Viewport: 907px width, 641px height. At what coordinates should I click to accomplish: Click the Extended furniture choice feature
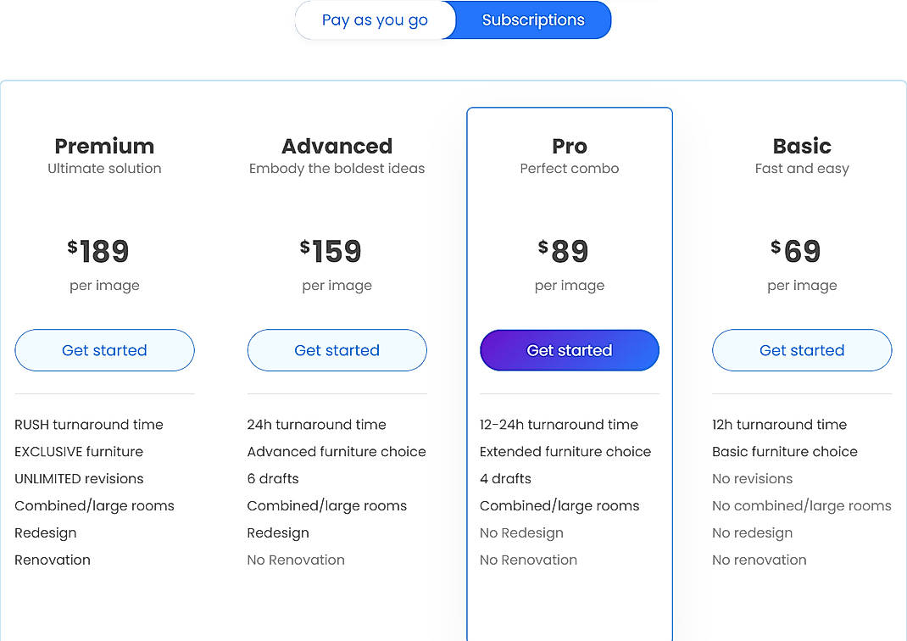[x=565, y=451]
